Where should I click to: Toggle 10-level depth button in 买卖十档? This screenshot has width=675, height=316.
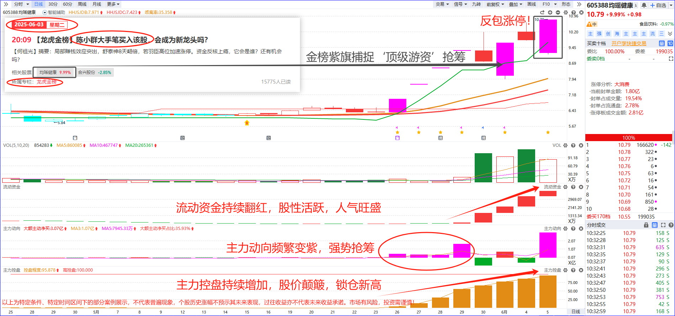(670, 43)
